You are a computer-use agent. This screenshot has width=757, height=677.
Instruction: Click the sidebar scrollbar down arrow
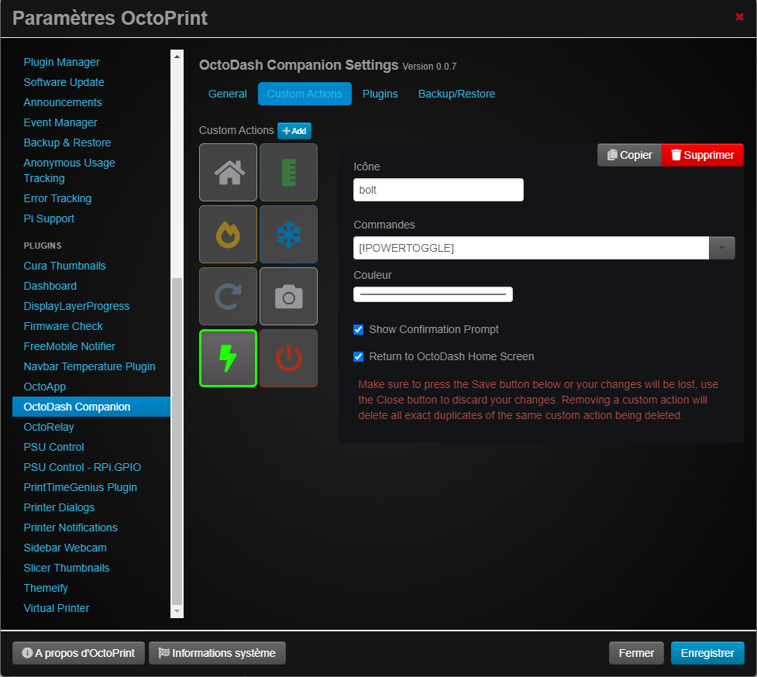pos(177,611)
